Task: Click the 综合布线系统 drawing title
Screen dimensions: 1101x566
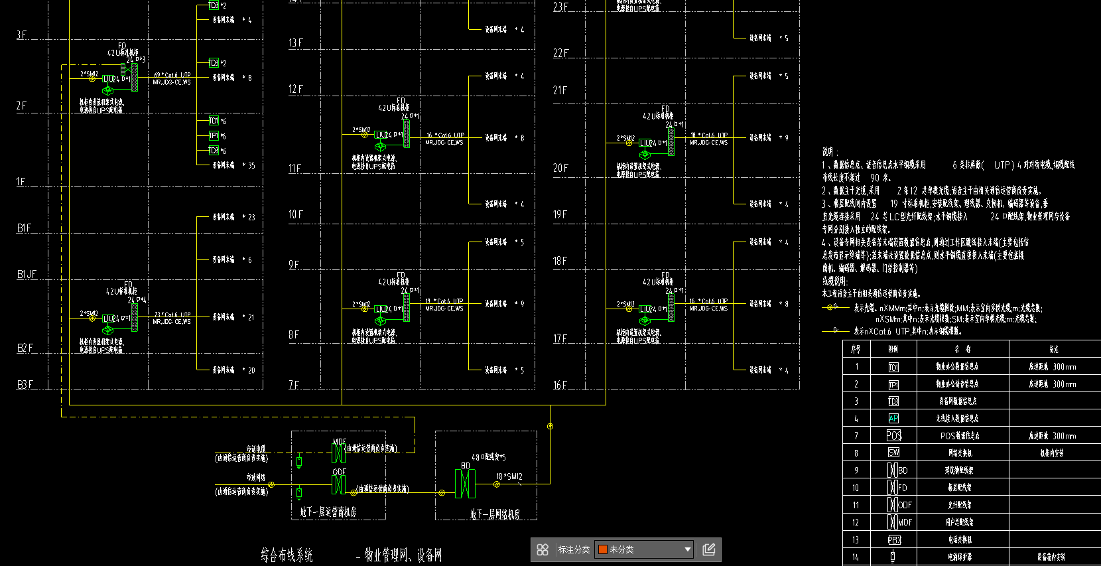Action: (287, 555)
